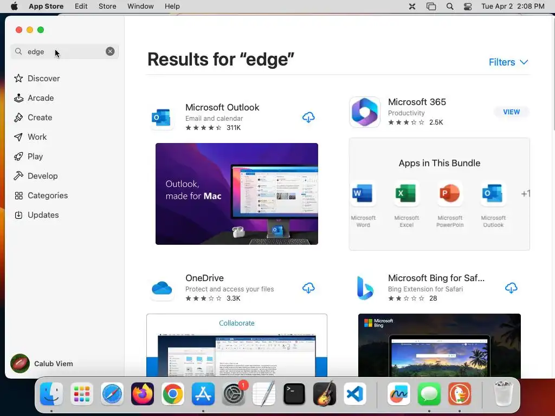
Task: Launch Google Chrome from the Dock
Action: (173, 394)
